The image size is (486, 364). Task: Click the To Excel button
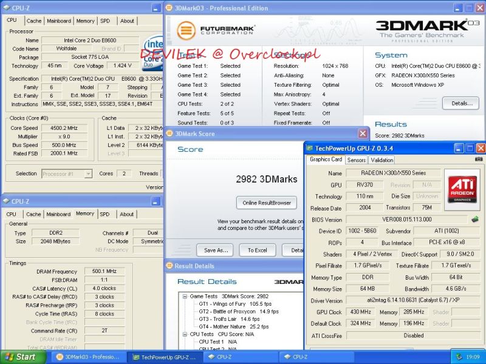257,251
